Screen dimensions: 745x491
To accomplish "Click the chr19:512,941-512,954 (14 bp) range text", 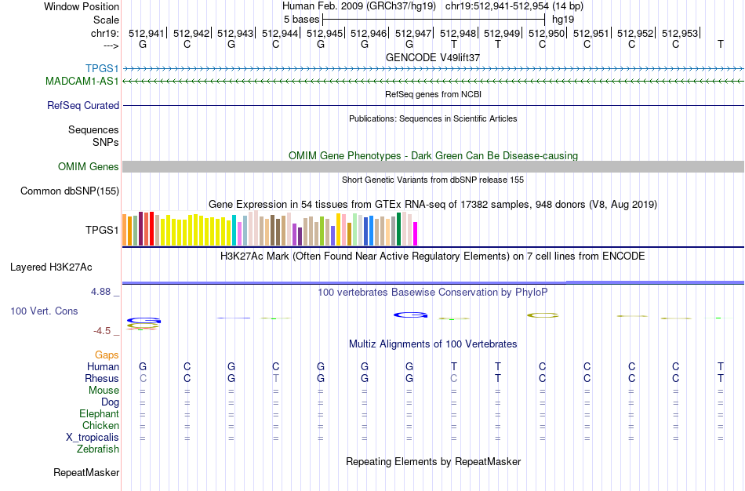I will pos(514,6).
